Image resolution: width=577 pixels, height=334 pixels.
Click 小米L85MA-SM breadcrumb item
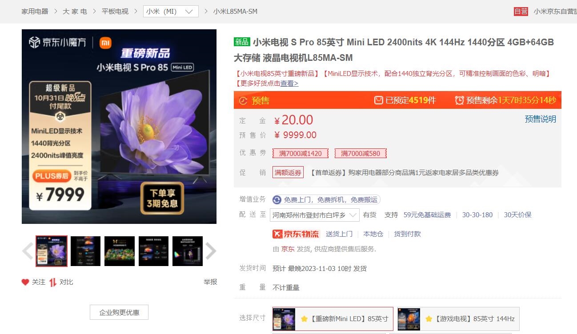[x=235, y=12]
